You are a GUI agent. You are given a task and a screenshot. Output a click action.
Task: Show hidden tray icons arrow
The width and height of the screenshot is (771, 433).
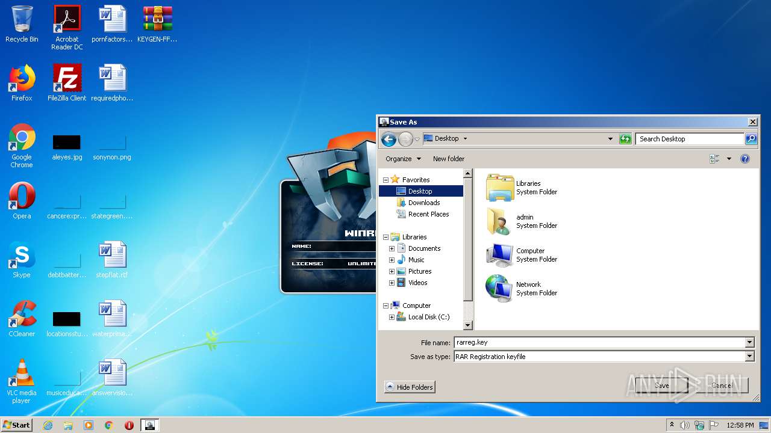pyautogui.click(x=672, y=425)
